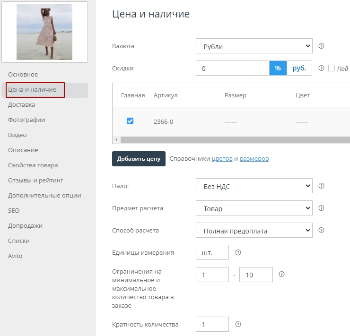Click help icon next to Валюта dropdown
This screenshot has width=350, height=336.
(322, 46)
